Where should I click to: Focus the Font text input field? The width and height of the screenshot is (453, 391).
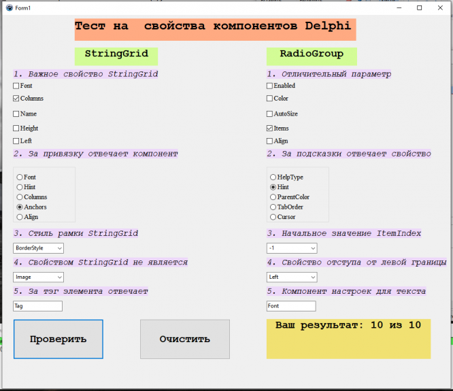291,306
